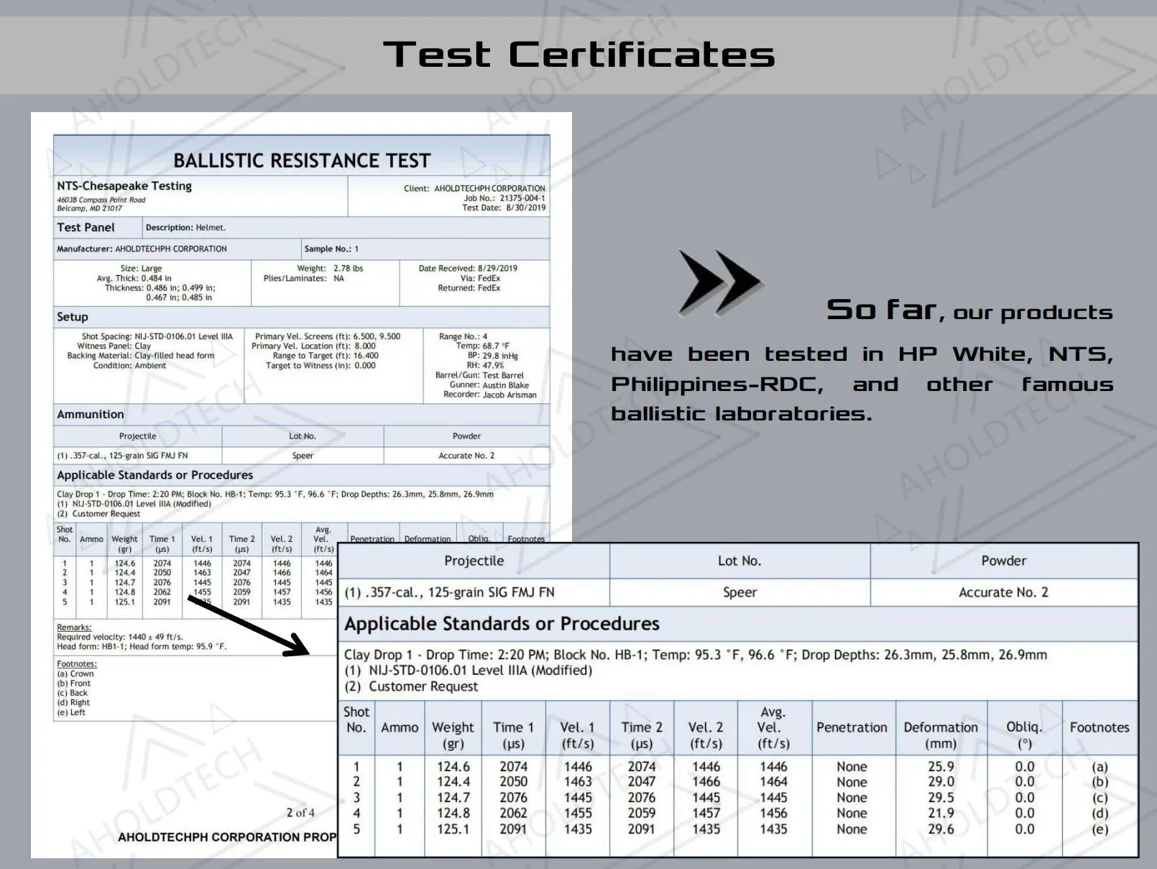This screenshot has width=1157, height=869.
Task: Select the "Job No.: 21375-004-1" text
Action: [x=504, y=198]
